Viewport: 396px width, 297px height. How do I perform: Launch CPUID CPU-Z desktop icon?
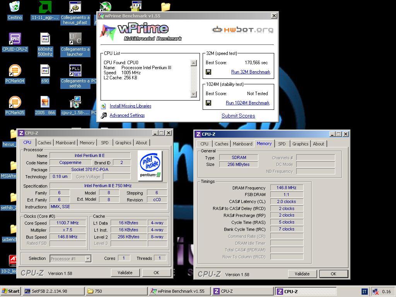(15, 39)
